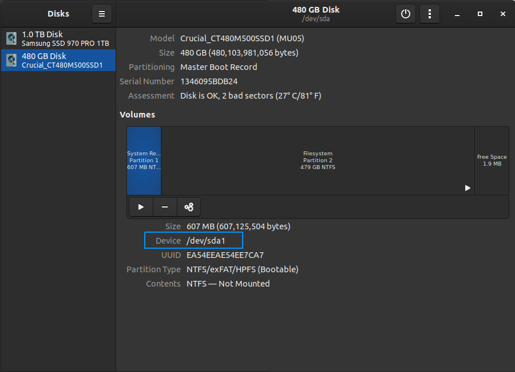Screen dimensions: 515x372
Task: Select the 480 GB Crucial disk
Action: 58,60
